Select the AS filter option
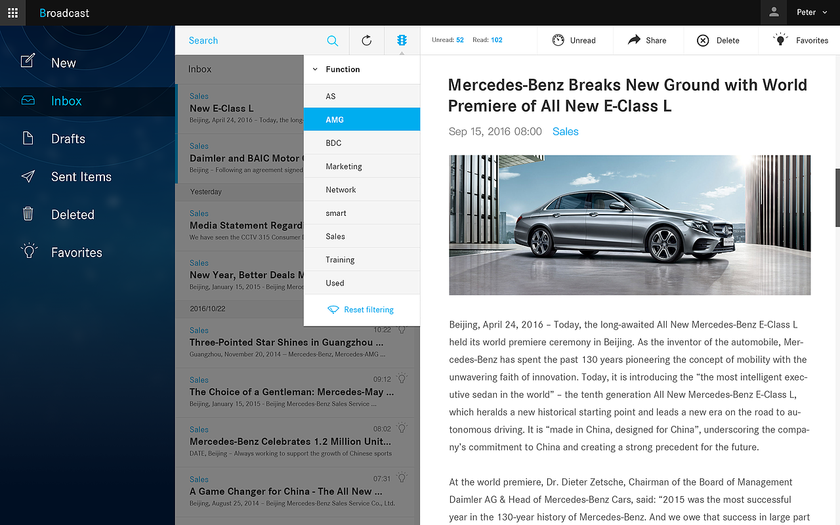Screen dimensions: 840x525 (362, 96)
